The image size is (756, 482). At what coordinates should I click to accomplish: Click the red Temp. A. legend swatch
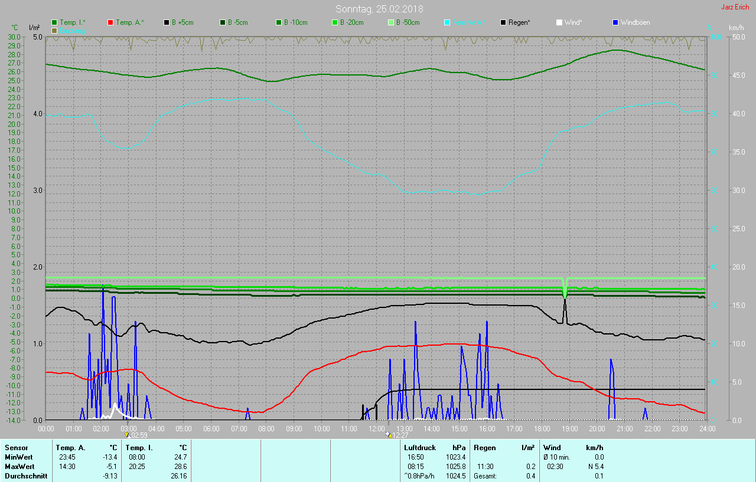click(110, 22)
